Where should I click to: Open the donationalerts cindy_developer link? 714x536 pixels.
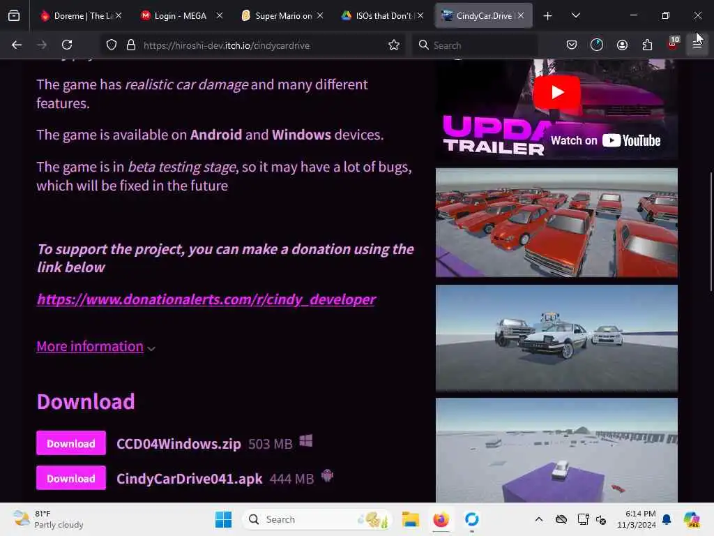[x=206, y=299]
